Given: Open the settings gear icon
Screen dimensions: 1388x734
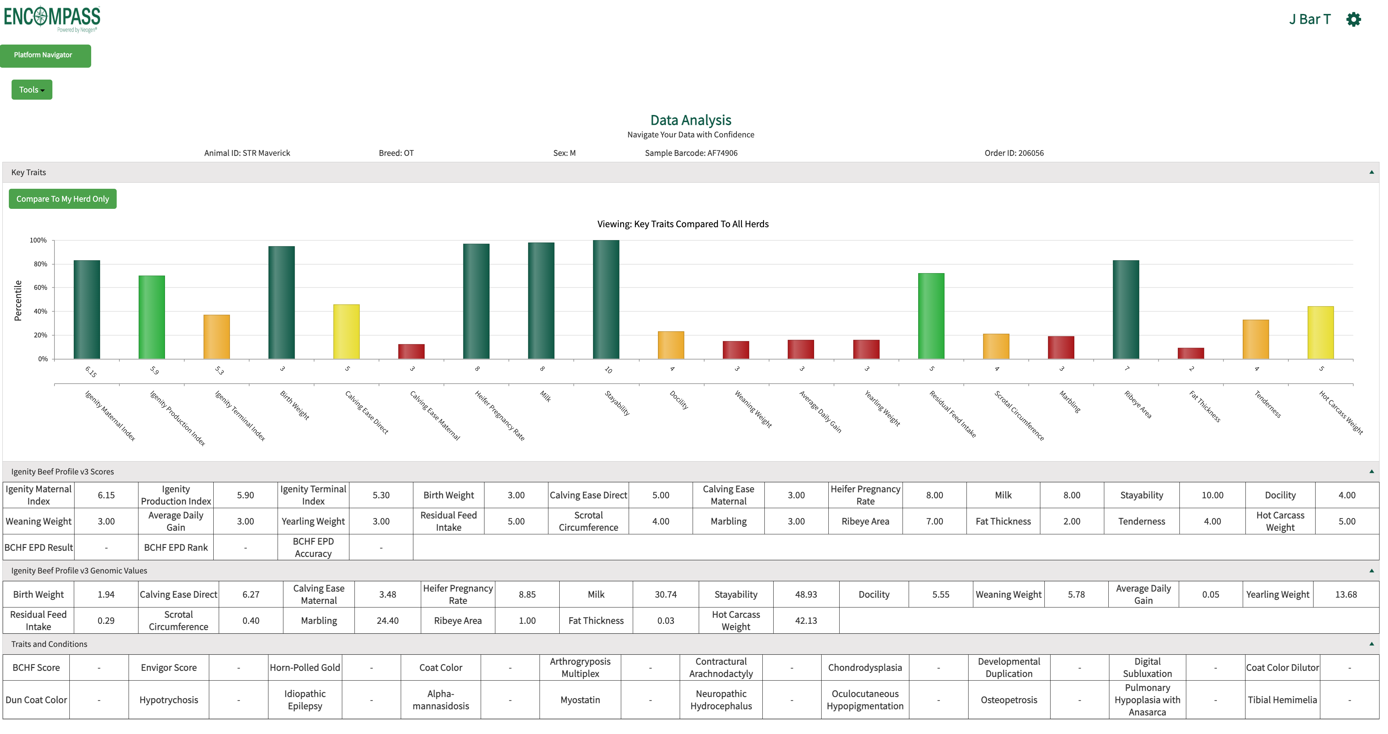Looking at the screenshot, I should pos(1353,19).
